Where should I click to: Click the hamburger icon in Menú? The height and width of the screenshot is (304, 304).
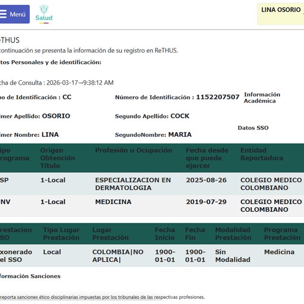[x=3, y=14]
